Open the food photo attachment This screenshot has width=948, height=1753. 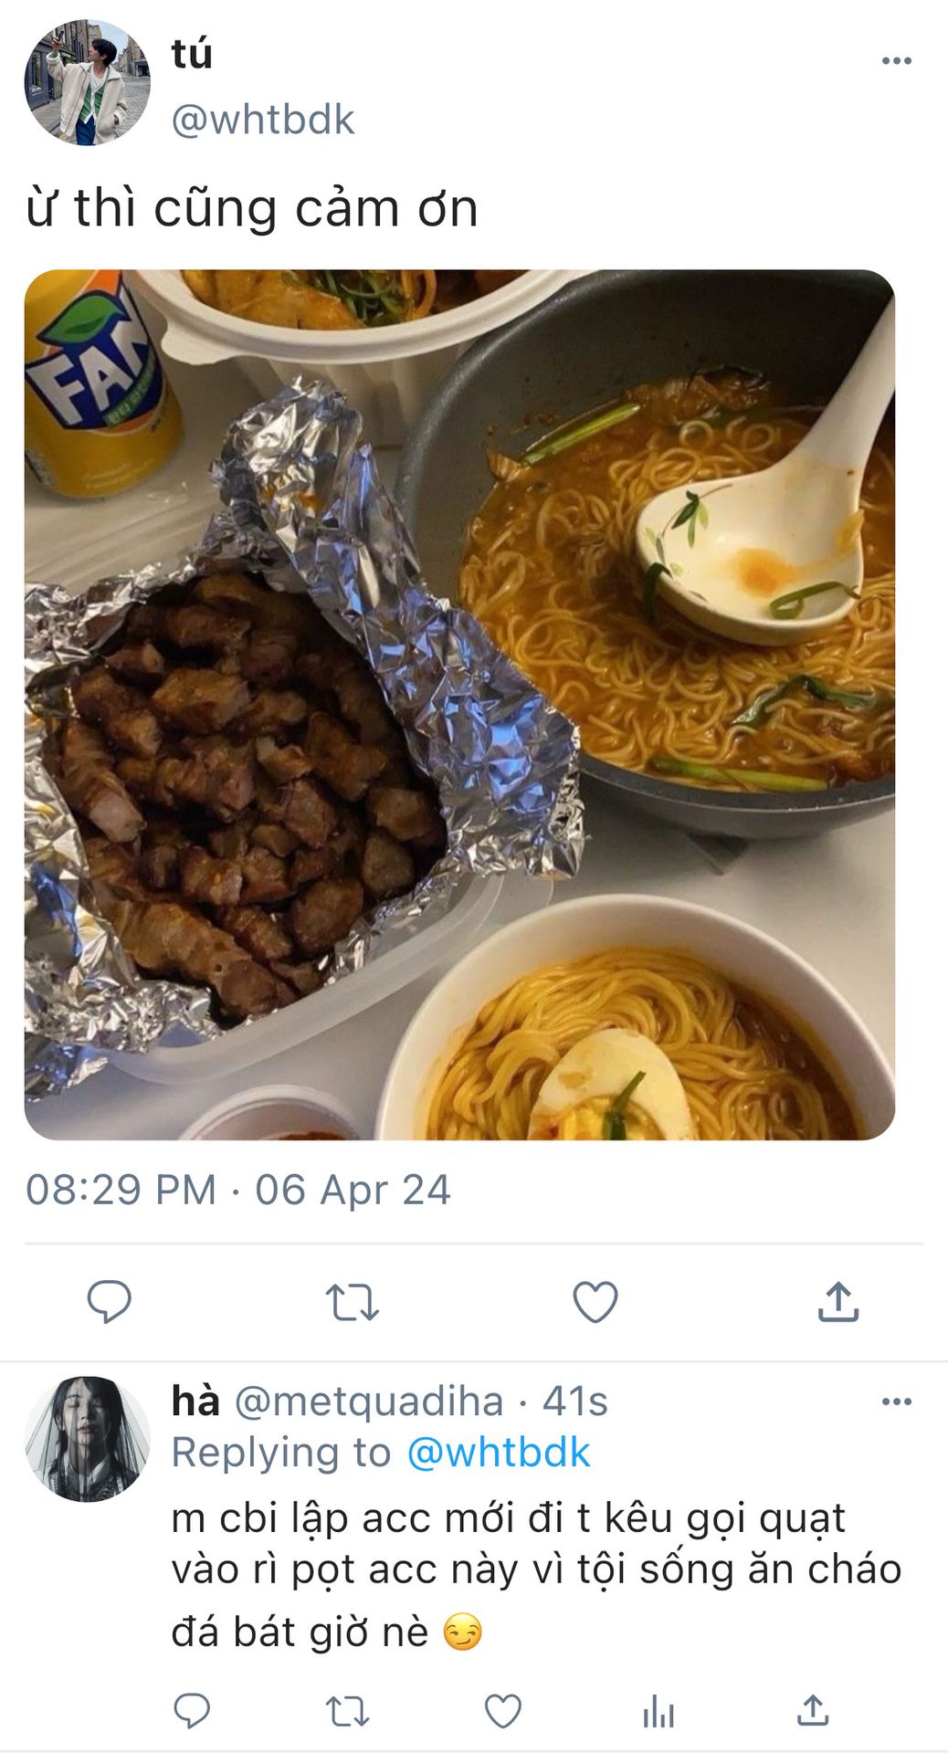(459, 704)
